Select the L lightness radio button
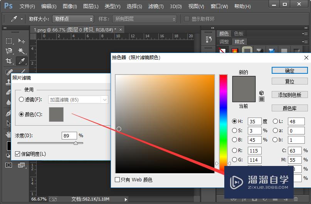The height and width of the screenshot is (204, 311). pos(275,121)
